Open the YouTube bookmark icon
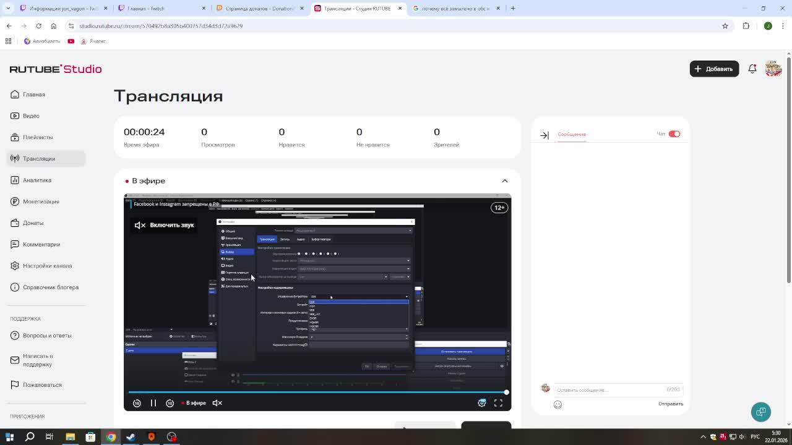This screenshot has height=445, width=792. coord(71,41)
